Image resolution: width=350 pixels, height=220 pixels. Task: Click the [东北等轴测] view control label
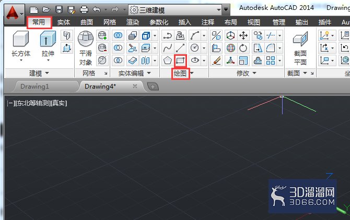pyautogui.click(x=32, y=103)
